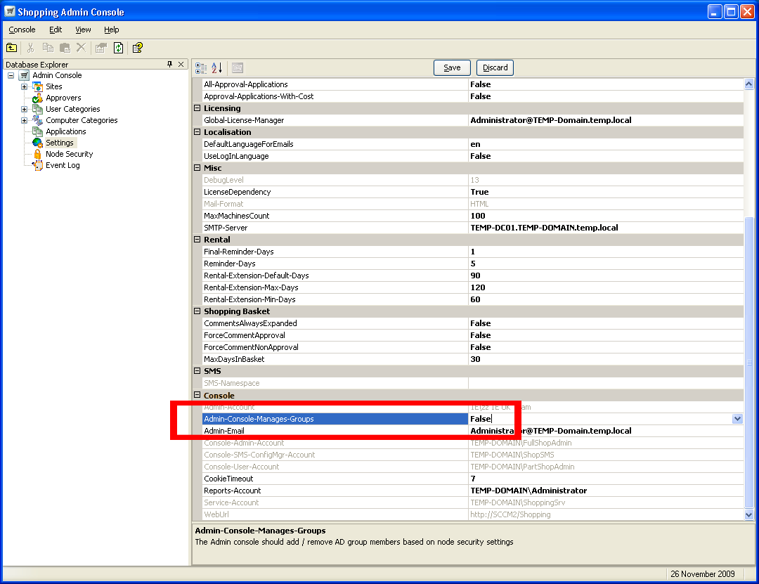This screenshot has height=584, width=759.
Task: Click the CookieTimeout value field
Action: (604, 479)
